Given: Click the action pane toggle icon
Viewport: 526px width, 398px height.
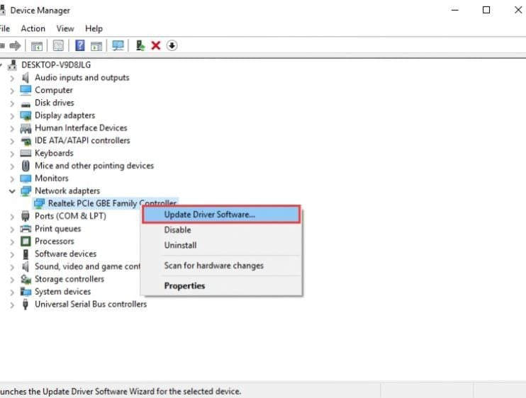Looking at the screenshot, I should (x=96, y=45).
